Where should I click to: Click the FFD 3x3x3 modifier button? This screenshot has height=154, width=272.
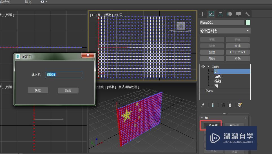click(x=238, y=52)
